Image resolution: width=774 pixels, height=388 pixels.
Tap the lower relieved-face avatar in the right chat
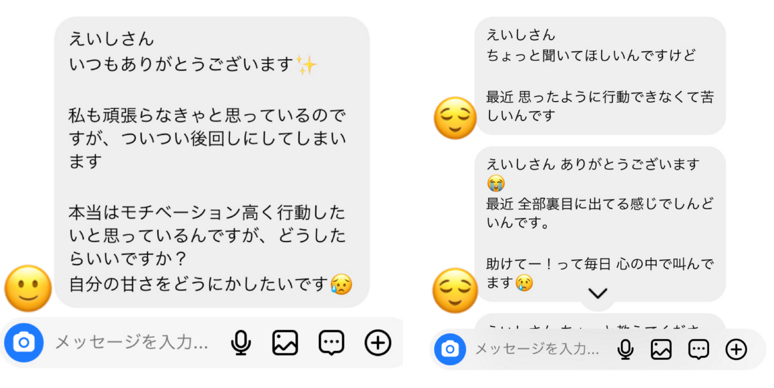click(455, 291)
